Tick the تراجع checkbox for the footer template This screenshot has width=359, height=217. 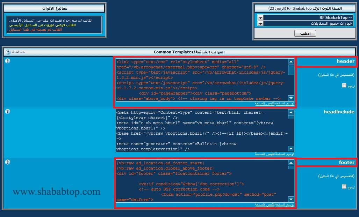(344, 187)
